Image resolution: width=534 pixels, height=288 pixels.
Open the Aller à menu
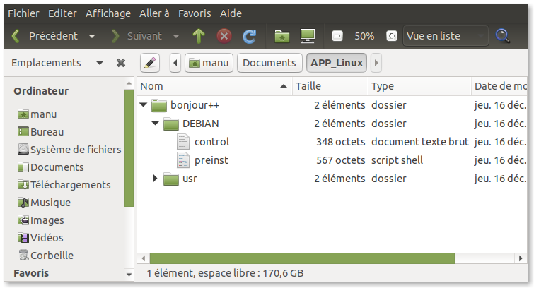(154, 13)
